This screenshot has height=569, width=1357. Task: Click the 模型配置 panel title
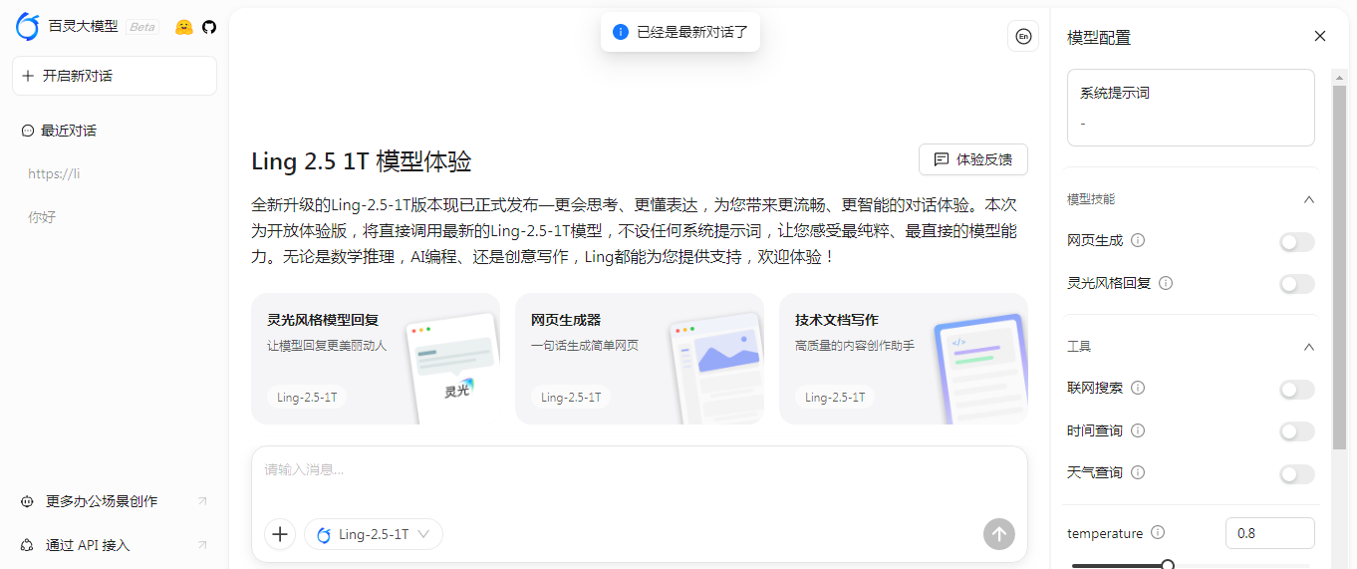click(x=1099, y=38)
